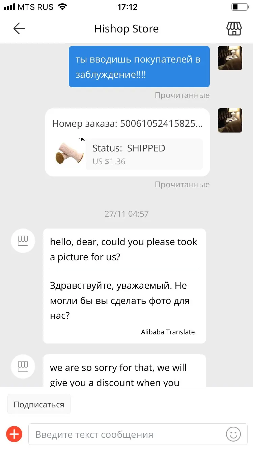Open the emoji smiley picker
Image resolution: width=253 pixels, height=451 pixels.
(x=233, y=434)
